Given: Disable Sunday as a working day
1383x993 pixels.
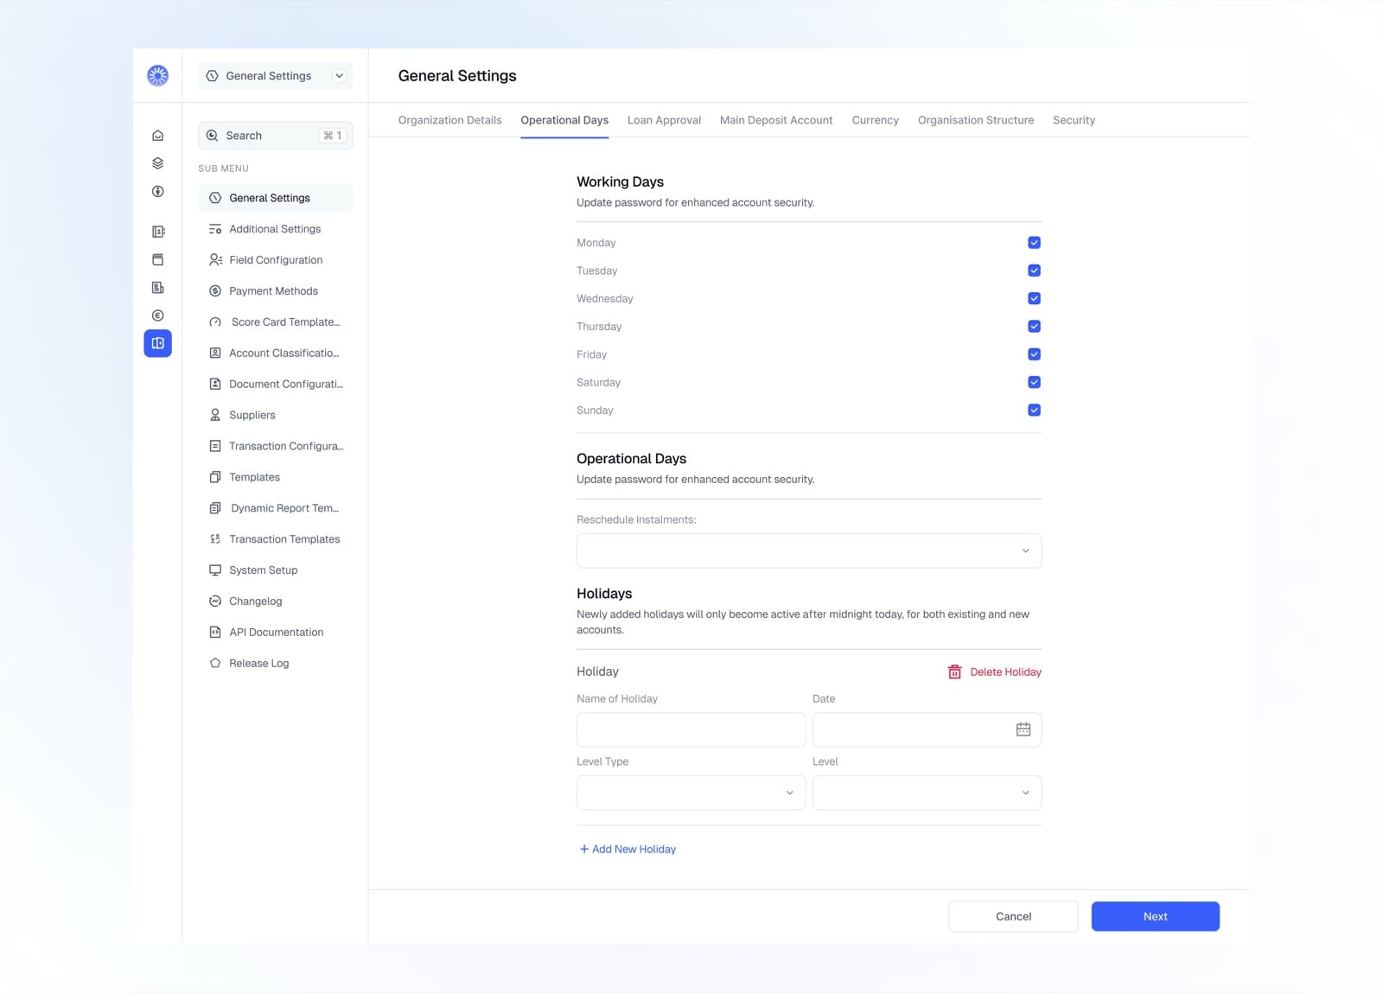Looking at the screenshot, I should tap(1034, 411).
